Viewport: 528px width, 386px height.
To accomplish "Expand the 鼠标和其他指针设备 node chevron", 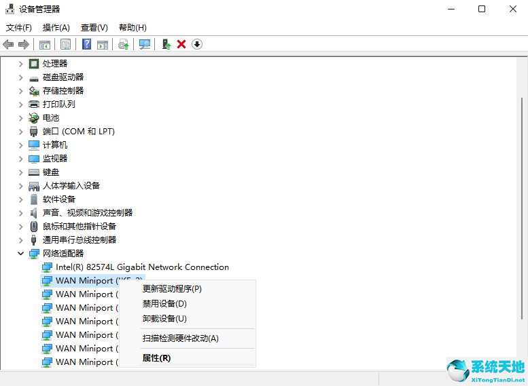I will 21,227.
